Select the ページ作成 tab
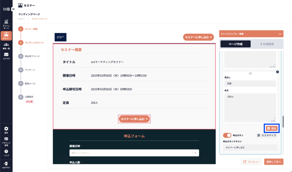 [x=236, y=44]
